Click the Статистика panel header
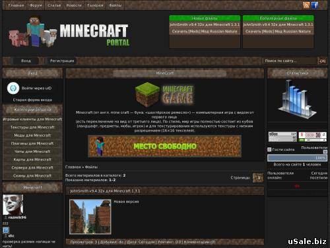 (x=297, y=73)
